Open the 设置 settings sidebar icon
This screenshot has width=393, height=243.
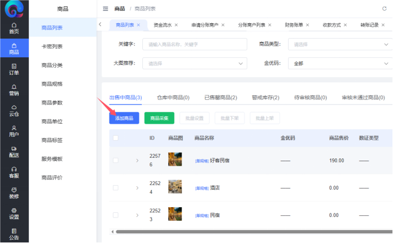click(x=14, y=213)
